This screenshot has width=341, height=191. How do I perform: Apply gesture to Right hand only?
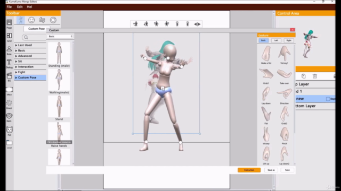pos(289,40)
